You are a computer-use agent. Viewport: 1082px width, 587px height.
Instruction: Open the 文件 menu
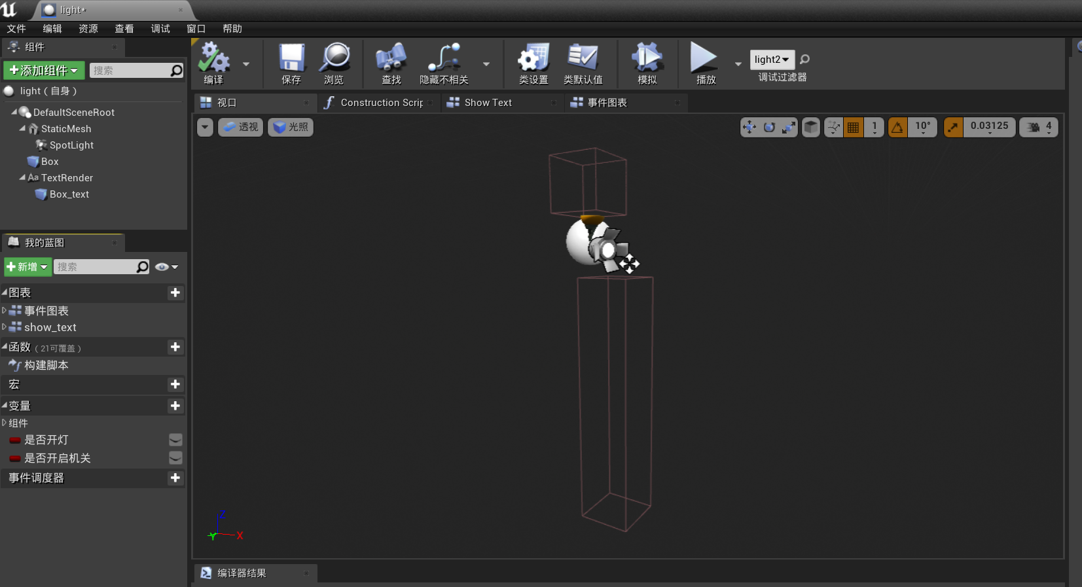[x=16, y=29]
